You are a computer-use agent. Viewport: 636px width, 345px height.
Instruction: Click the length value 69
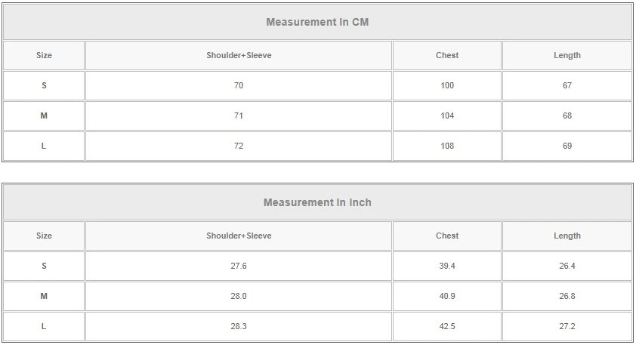click(567, 146)
